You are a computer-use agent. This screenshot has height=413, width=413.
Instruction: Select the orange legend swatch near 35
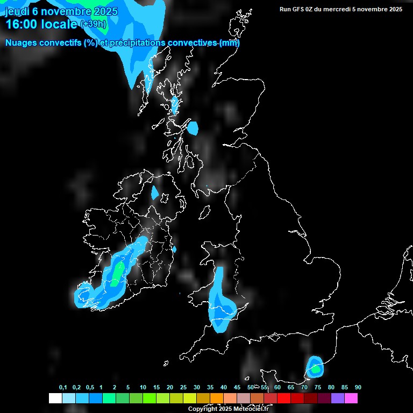click(216, 398)
